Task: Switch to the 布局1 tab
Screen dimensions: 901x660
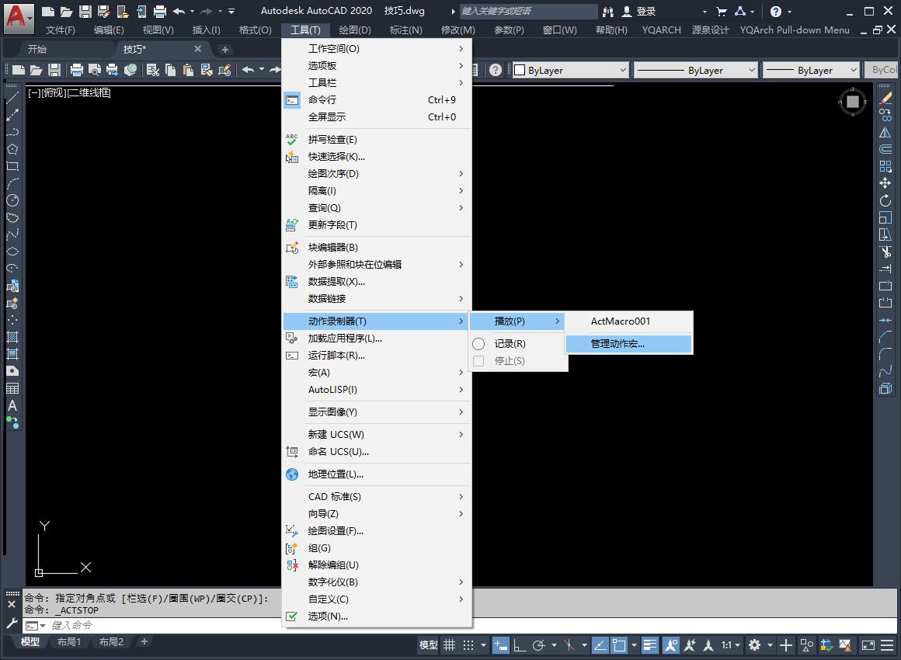Action: (68, 641)
